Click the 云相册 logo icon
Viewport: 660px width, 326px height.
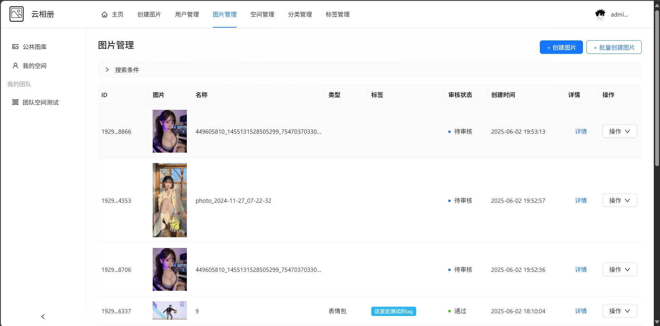[17, 14]
